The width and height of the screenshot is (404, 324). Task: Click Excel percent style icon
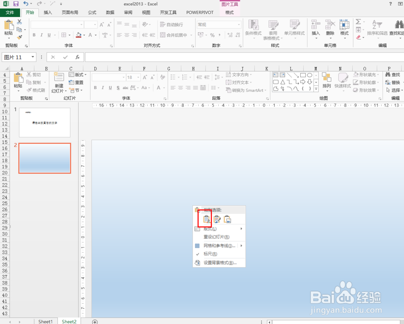pos(213,35)
